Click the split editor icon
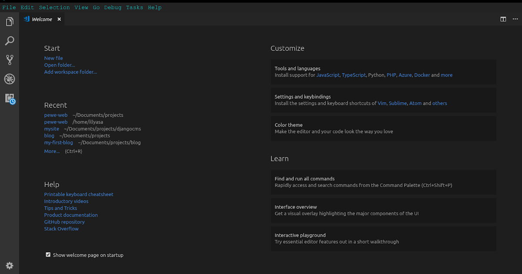The width and height of the screenshot is (522, 274). coord(503,19)
